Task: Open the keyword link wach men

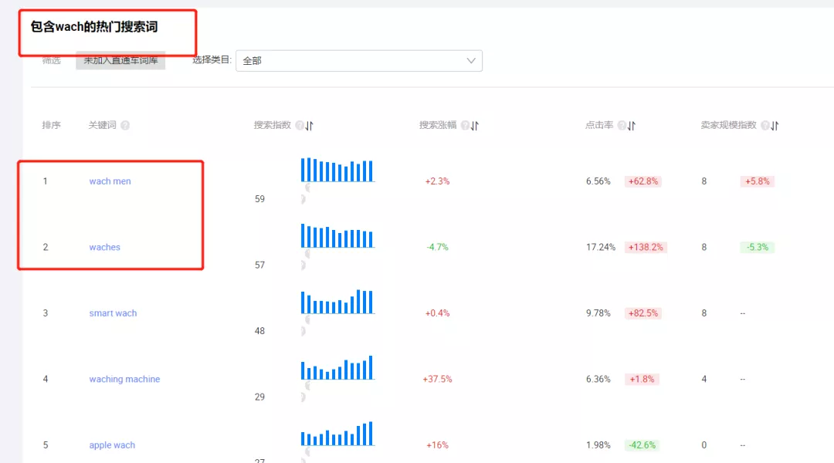Action: pyautogui.click(x=109, y=181)
